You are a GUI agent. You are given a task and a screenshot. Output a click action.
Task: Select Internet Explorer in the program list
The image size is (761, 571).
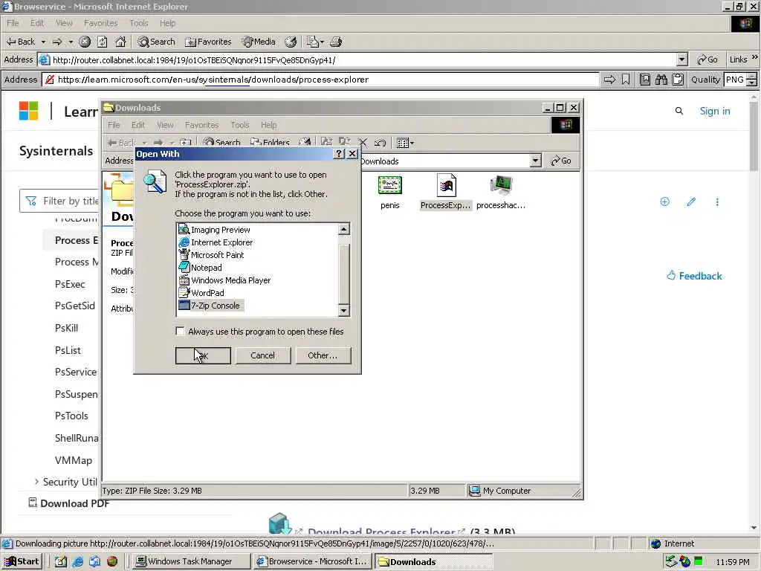pos(216,242)
